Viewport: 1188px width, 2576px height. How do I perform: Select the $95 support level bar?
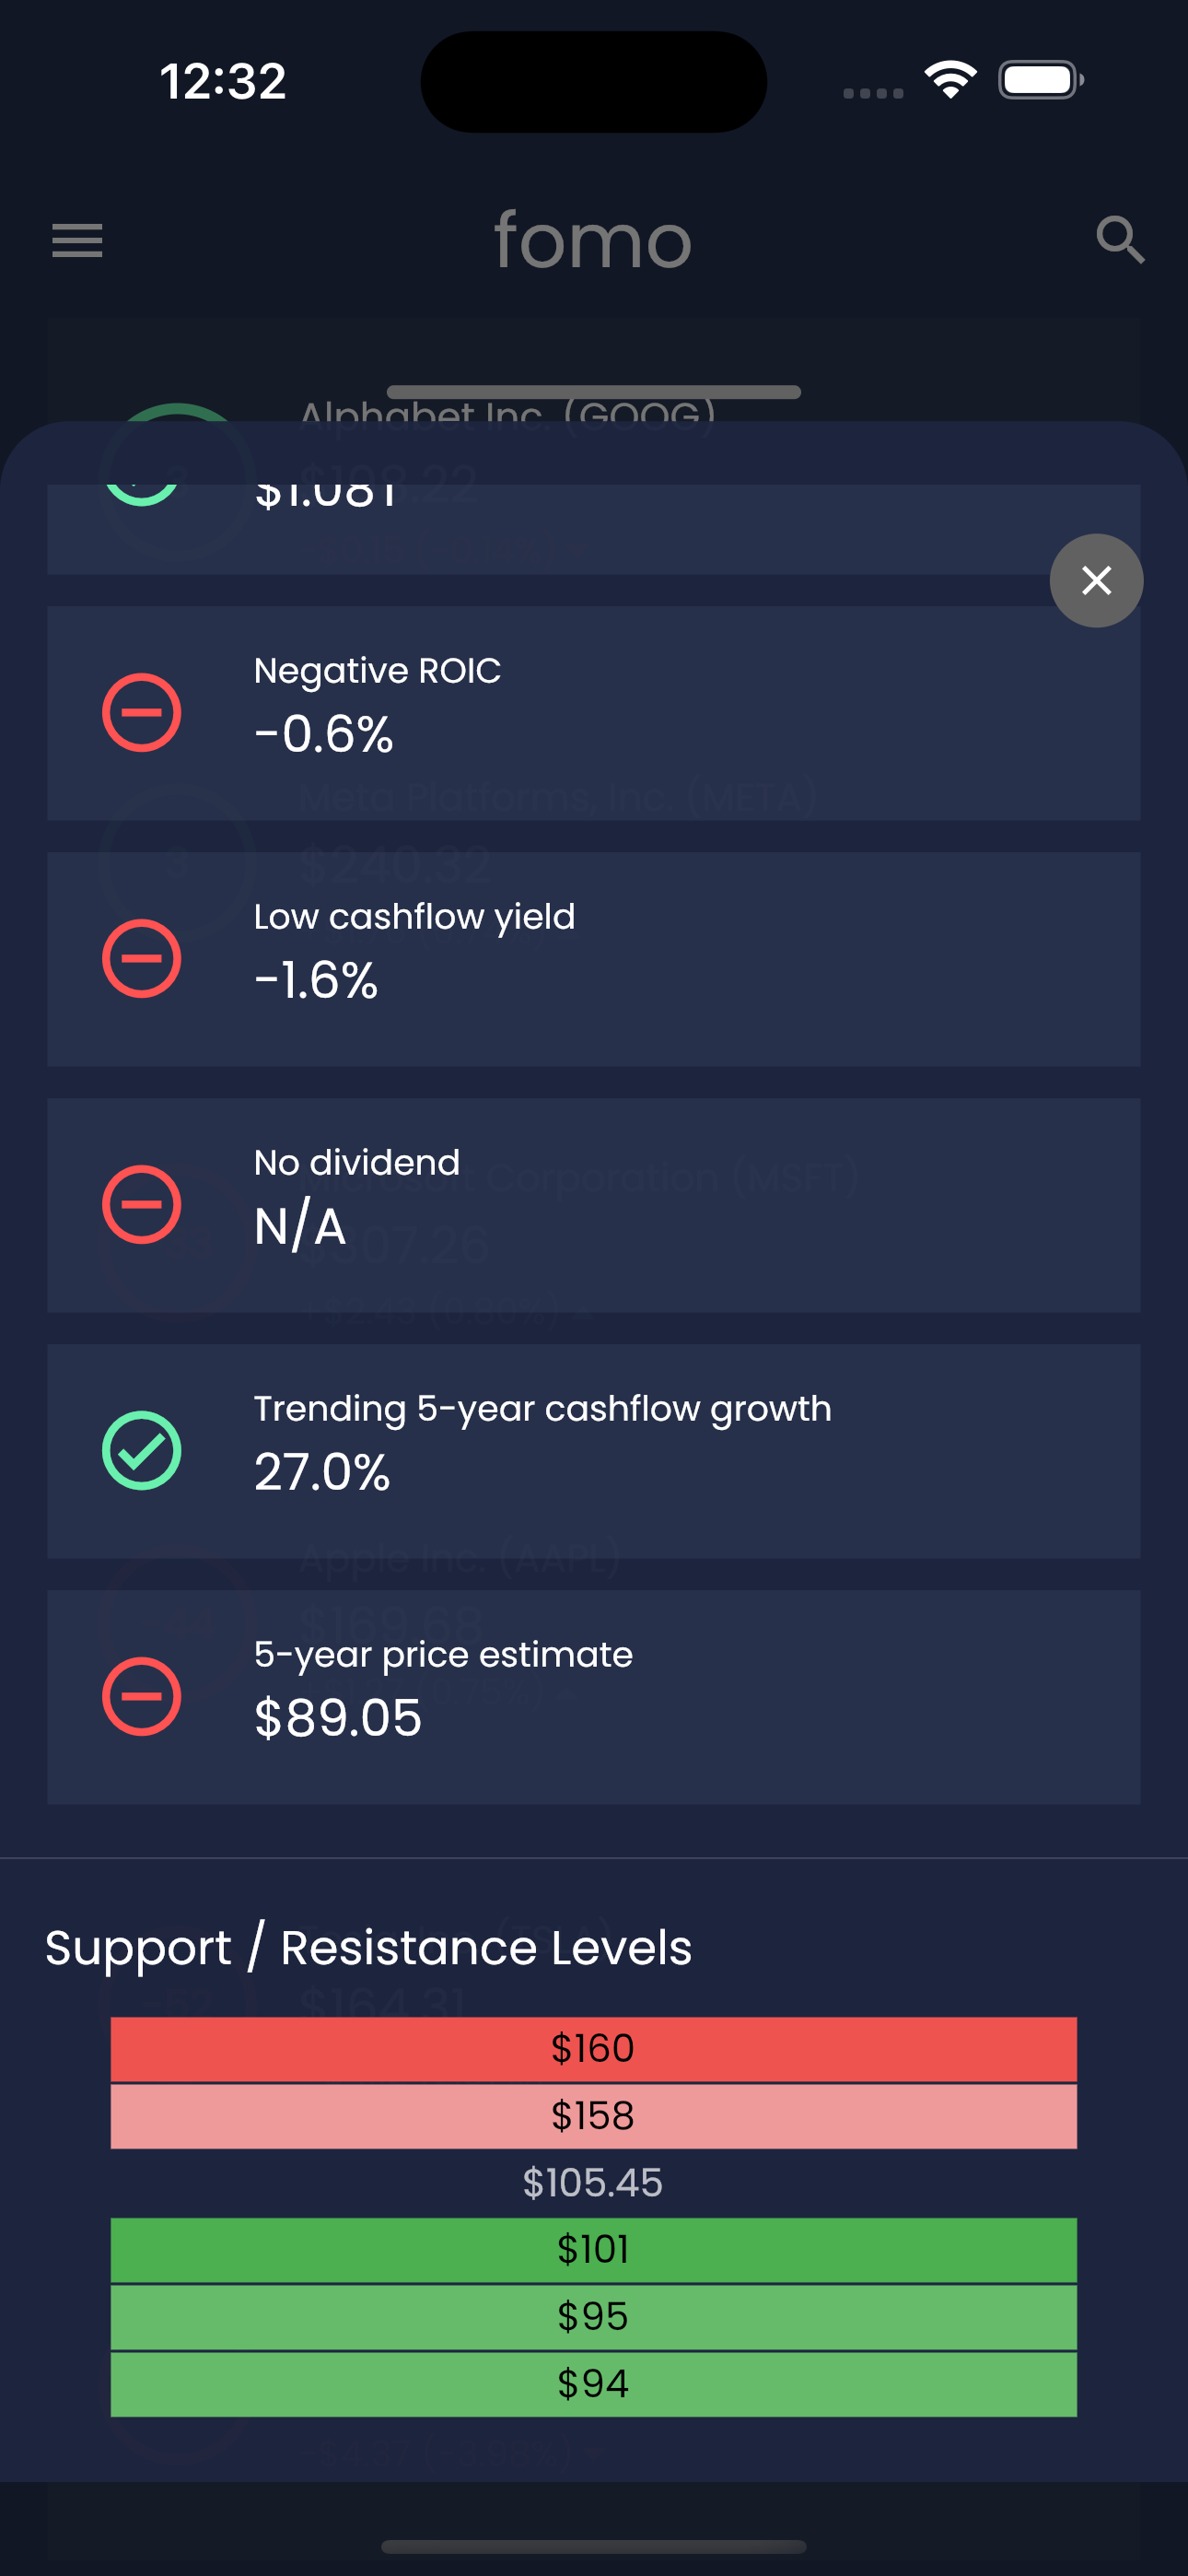[x=593, y=2317]
